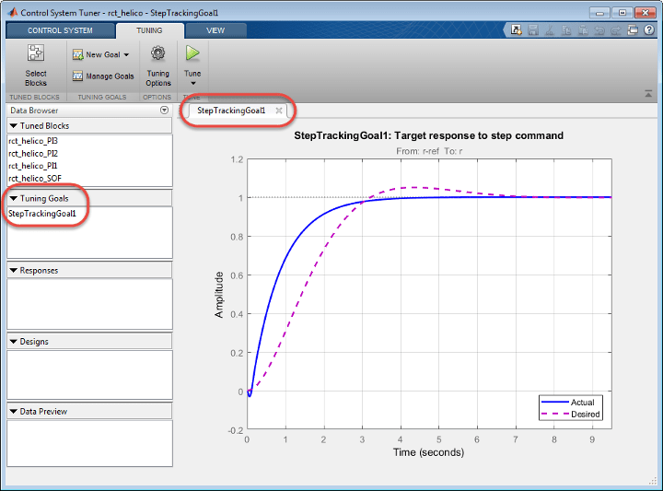Viewport: 663px width, 491px height.
Task: Click the Desired legend entry
Action: [571, 414]
